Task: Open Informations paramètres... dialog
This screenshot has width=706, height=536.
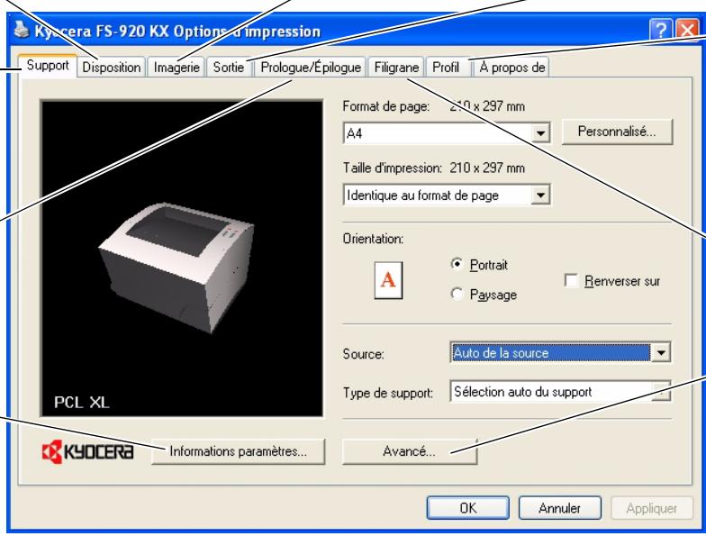Action: pos(238,451)
